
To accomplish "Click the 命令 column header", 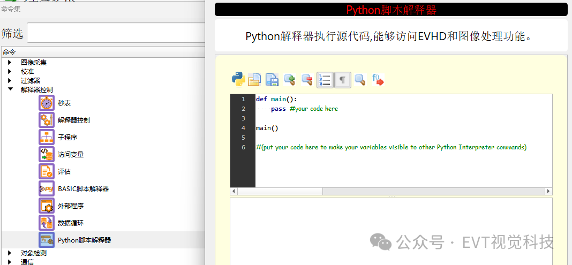I will click(103, 52).
